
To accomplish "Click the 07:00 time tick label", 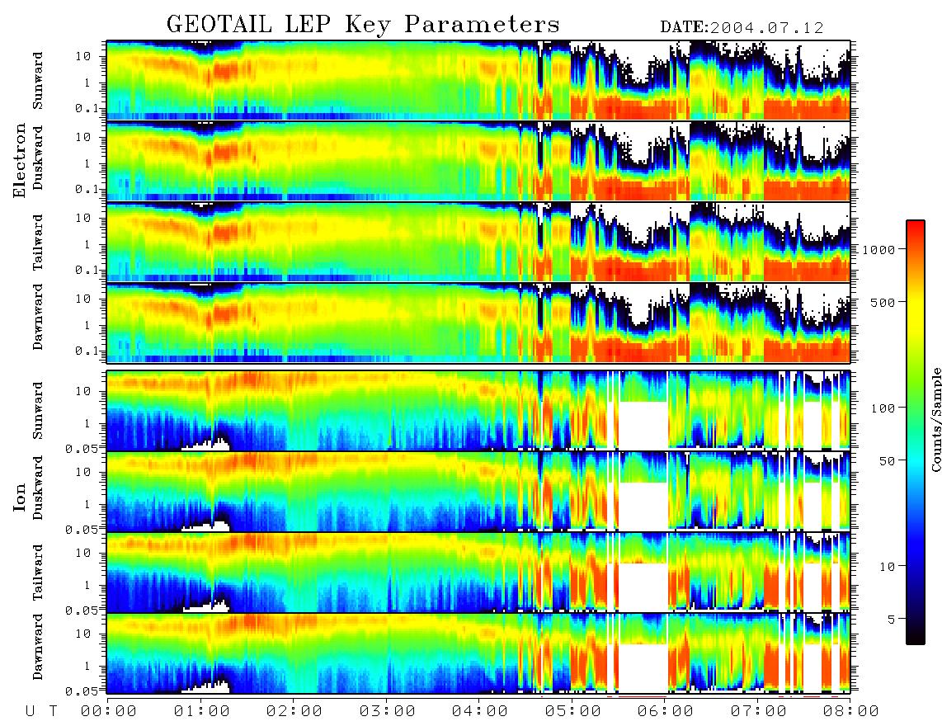I will click(x=759, y=711).
